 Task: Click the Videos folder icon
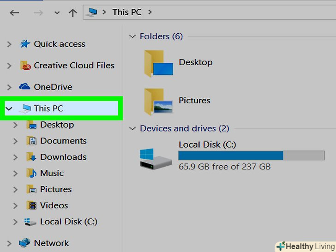(31, 205)
